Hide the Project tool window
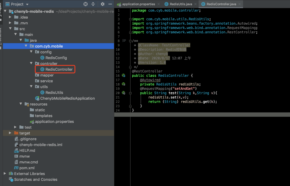Viewport: 290px width, 186px height. coord(110,4)
